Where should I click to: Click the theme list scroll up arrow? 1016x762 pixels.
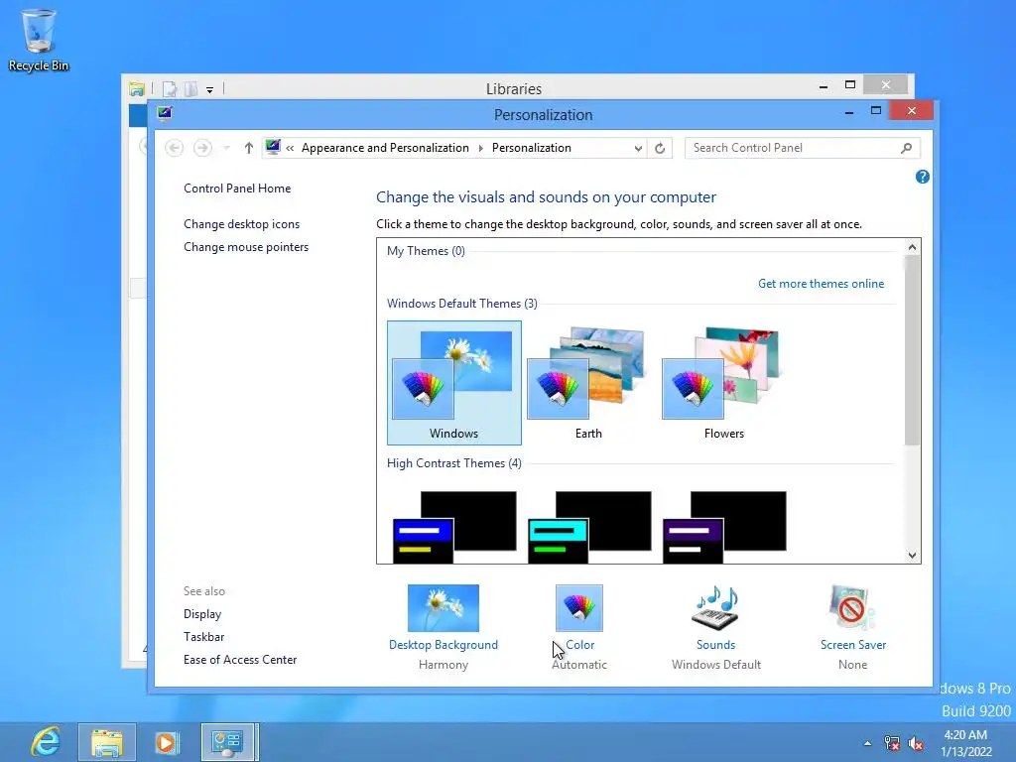[x=913, y=247]
